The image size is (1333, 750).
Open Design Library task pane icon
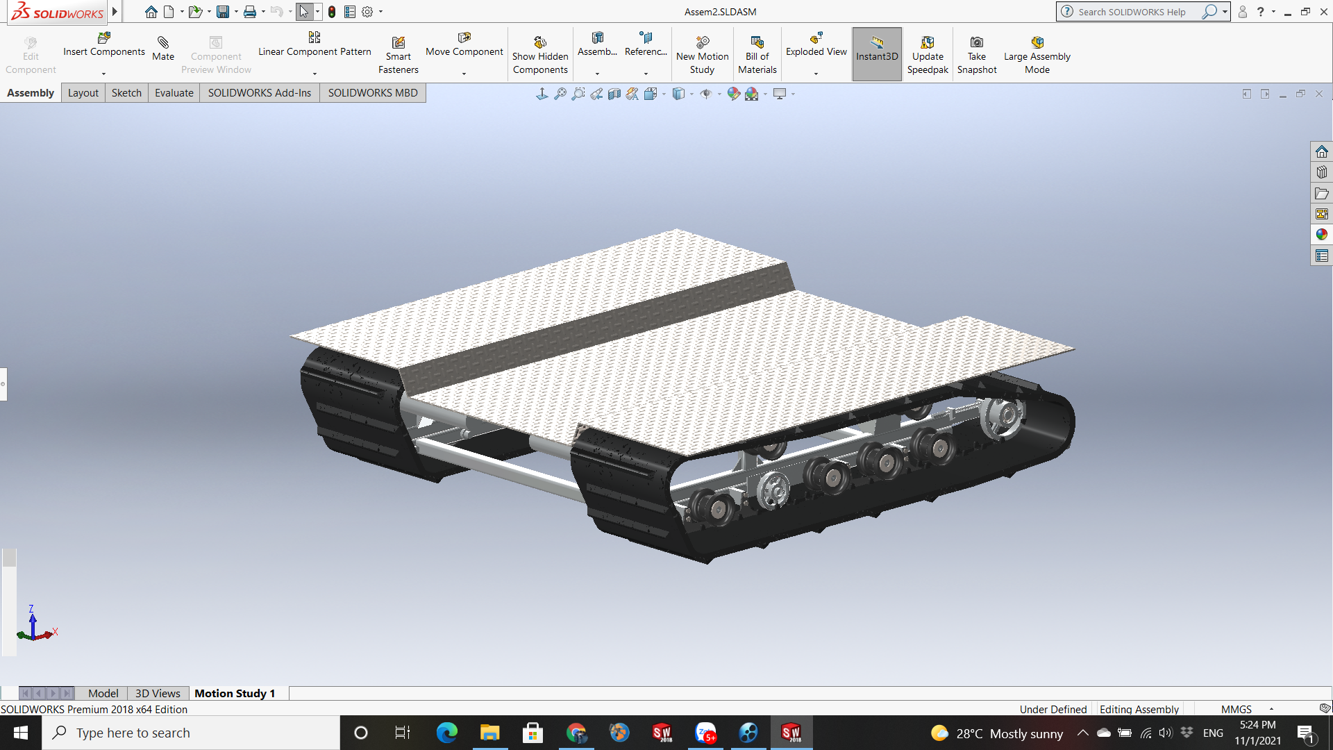[x=1321, y=172]
